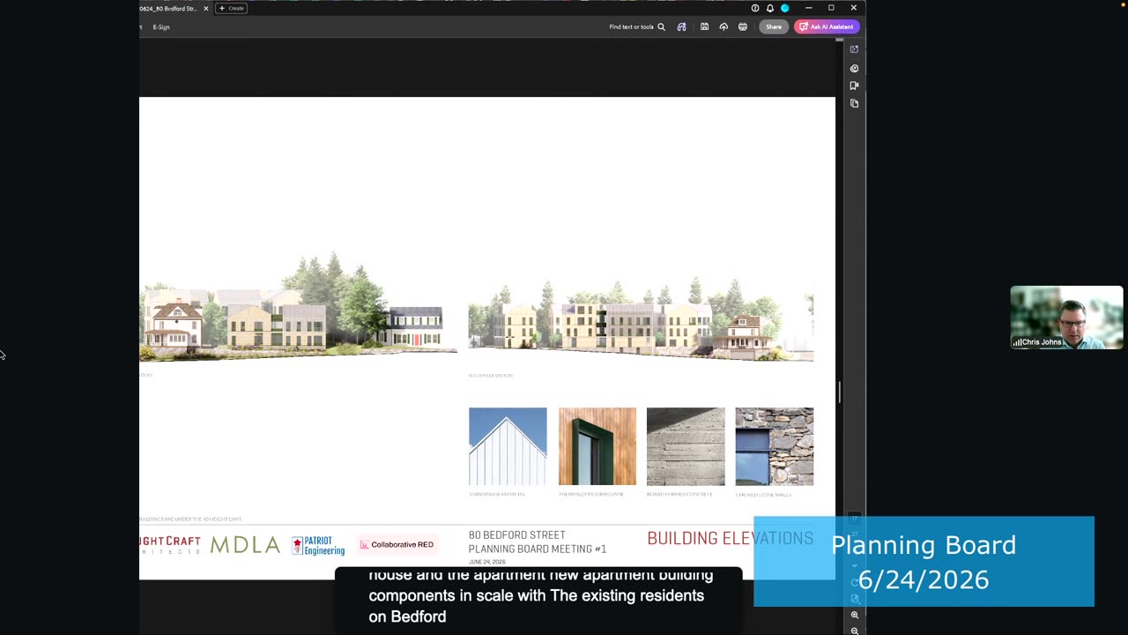Click the thermally modified wood material image
This screenshot has height=635, width=1128.
tap(597, 446)
